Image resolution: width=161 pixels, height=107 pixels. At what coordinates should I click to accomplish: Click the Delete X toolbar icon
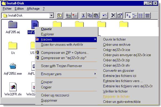(113, 15)
